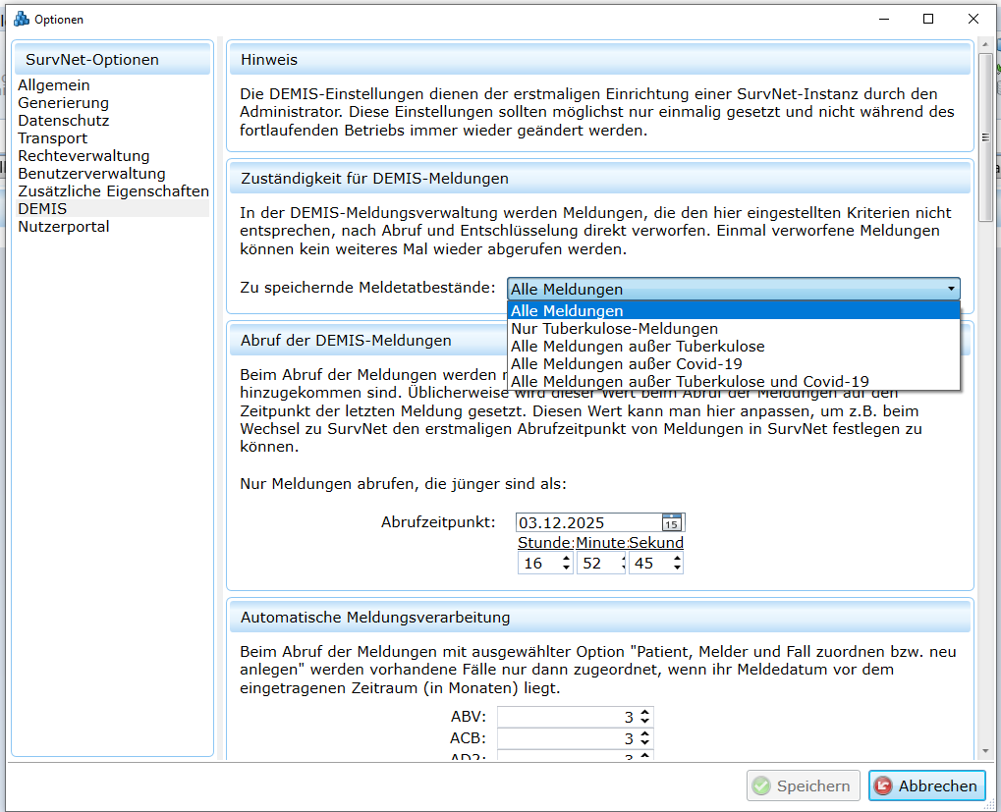Image resolution: width=1001 pixels, height=812 pixels.
Task: Increment the ABV months spinner
Action: tap(644, 714)
